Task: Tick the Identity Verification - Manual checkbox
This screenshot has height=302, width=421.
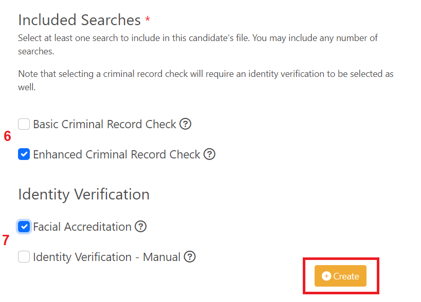Action: pos(24,257)
